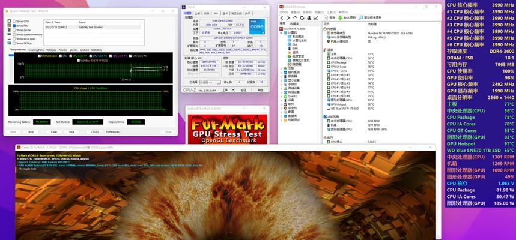Click the Forward arrow in AIDA64 toolbar
Viewport: 516px width, 240px height.
pyautogui.click(x=288, y=18)
